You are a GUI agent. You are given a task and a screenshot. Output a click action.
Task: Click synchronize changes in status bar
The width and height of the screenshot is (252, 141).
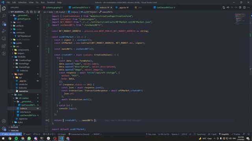[x=37, y=134]
